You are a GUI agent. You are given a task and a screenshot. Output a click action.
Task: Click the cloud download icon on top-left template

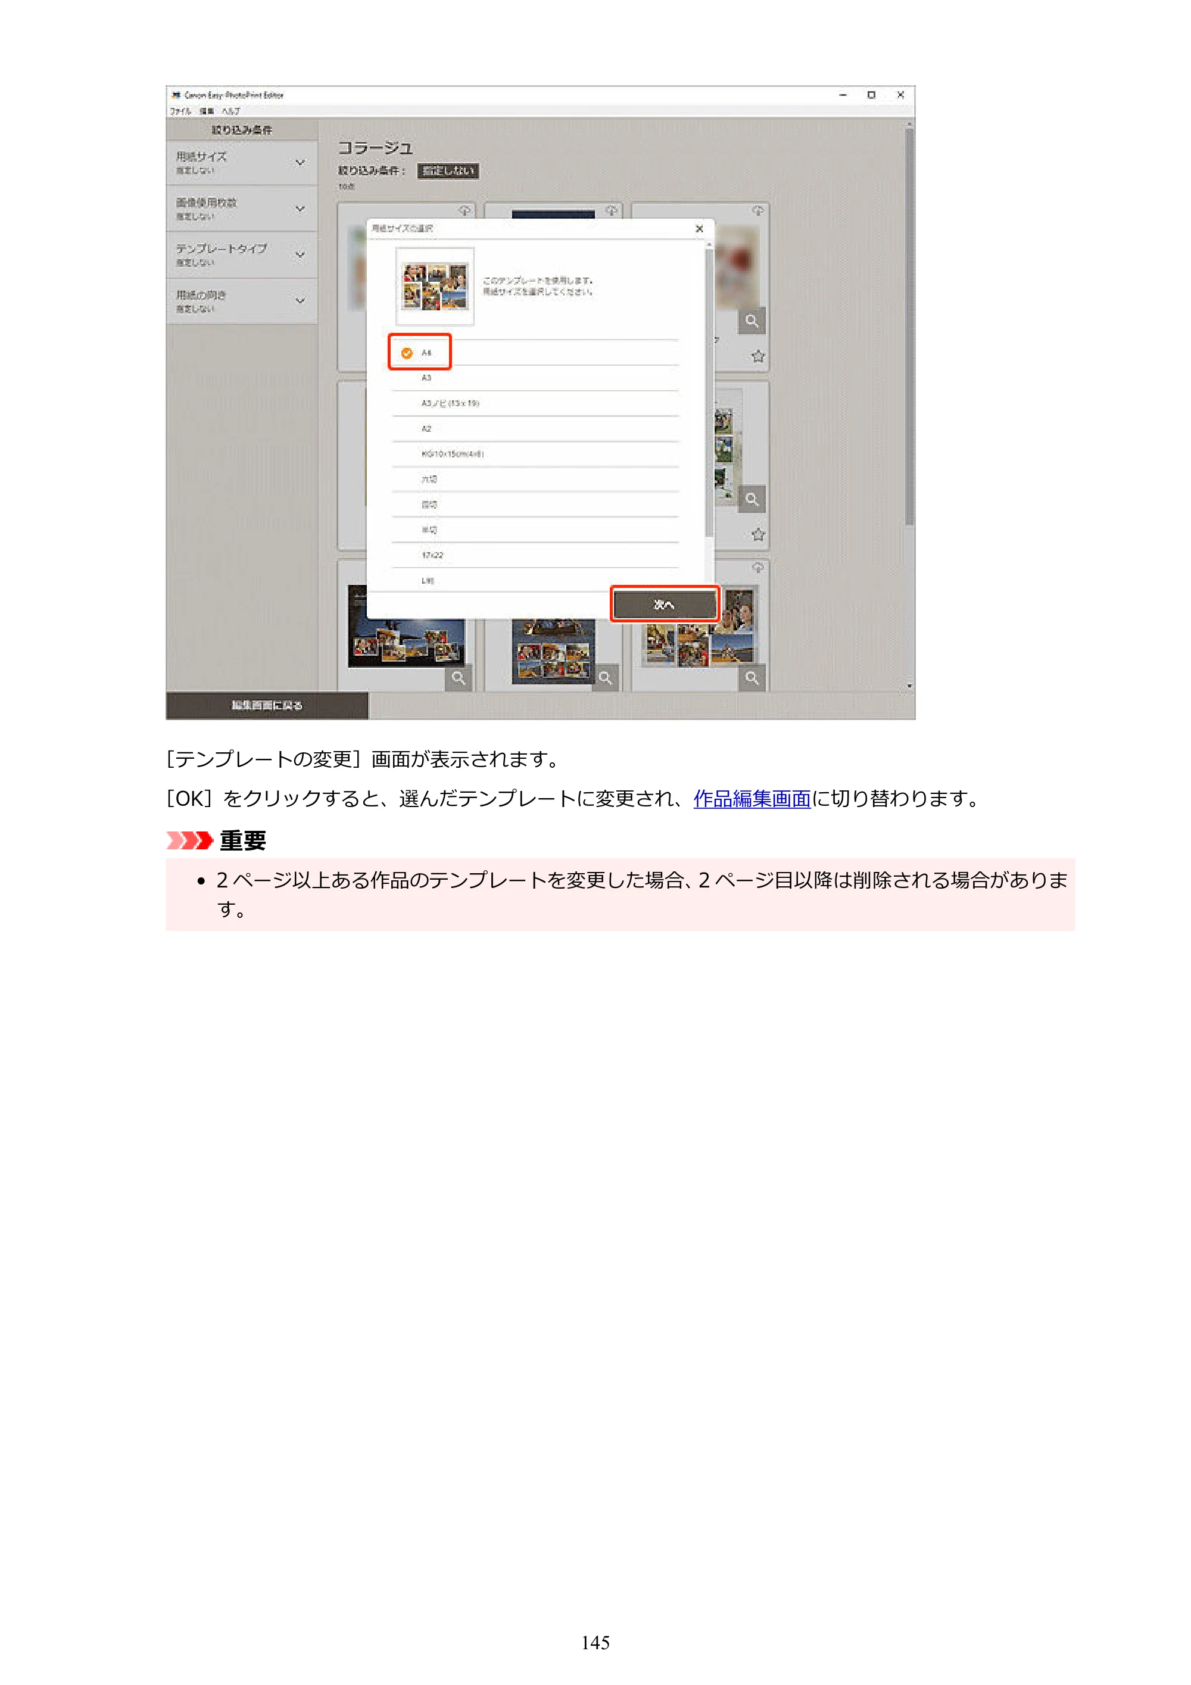tap(464, 211)
